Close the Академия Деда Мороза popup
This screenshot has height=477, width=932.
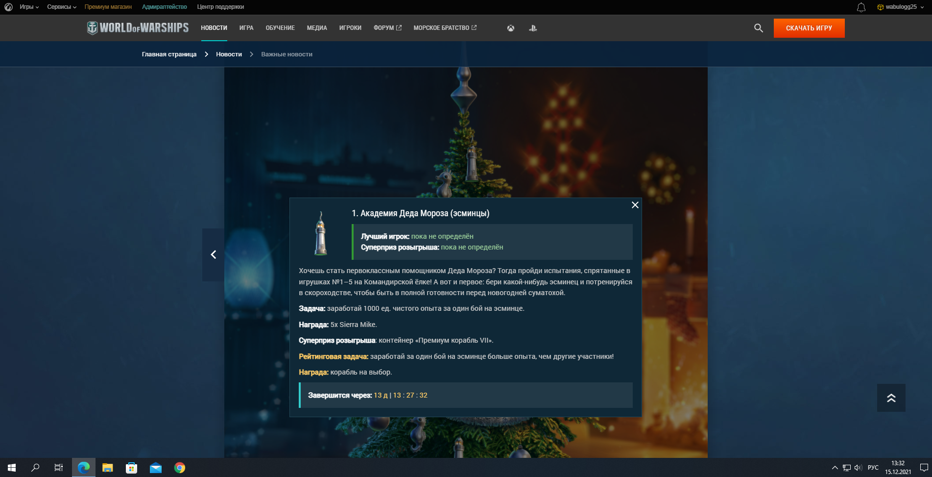pyautogui.click(x=635, y=205)
